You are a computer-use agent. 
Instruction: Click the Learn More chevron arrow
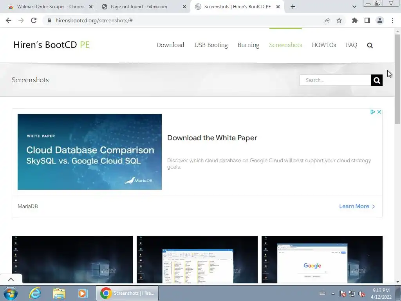click(373, 207)
